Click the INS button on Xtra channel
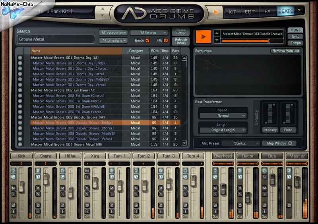This screenshot has width=318, height=224. 87,170
